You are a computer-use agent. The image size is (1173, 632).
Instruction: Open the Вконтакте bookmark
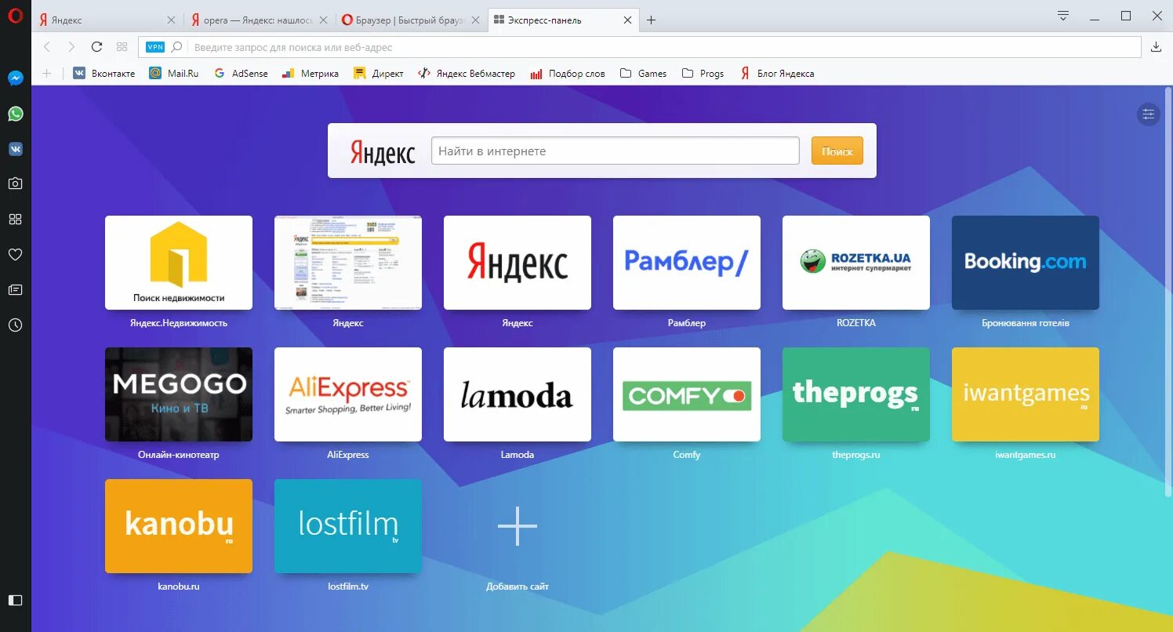pos(104,73)
